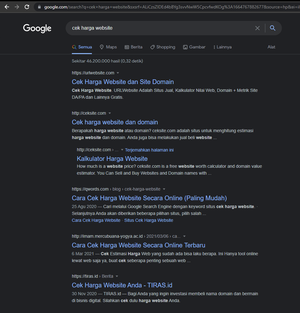Expand dropdown arrow beside qwords.com breadcrumb
The width and height of the screenshot is (300, 313).
point(164,189)
